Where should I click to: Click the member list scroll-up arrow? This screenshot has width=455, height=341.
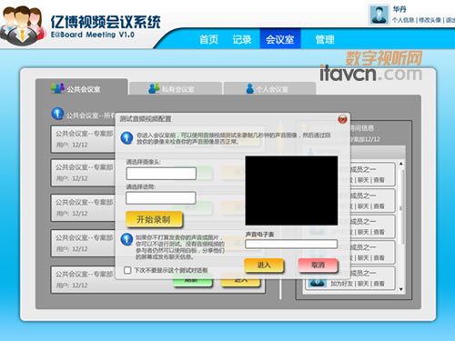(x=401, y=164)
